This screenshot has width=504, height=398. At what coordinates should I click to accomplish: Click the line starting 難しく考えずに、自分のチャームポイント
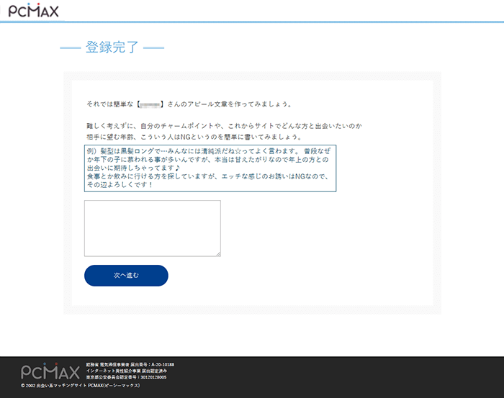tap(224, 126)
